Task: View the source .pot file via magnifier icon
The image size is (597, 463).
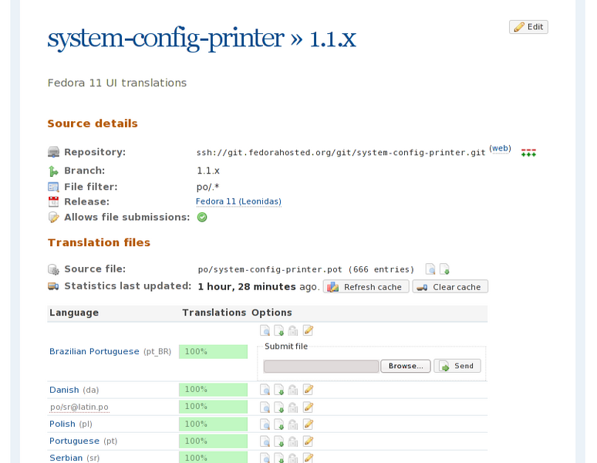Action: coord(430,269)
